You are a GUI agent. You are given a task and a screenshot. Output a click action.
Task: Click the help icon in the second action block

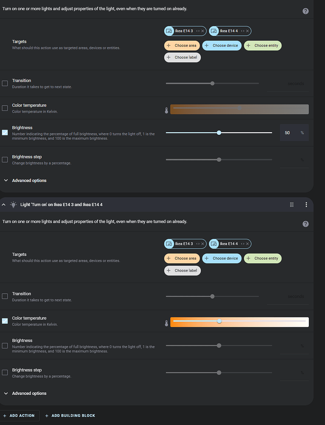point(305,224)
